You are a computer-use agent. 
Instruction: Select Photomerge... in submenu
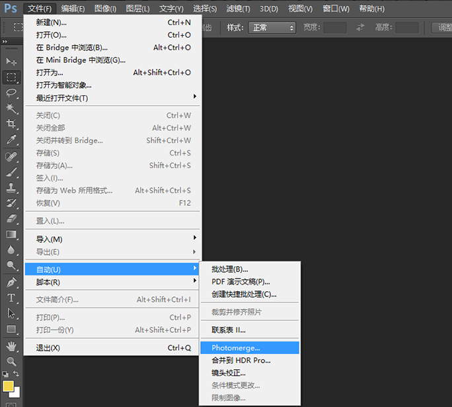point(250,348)
